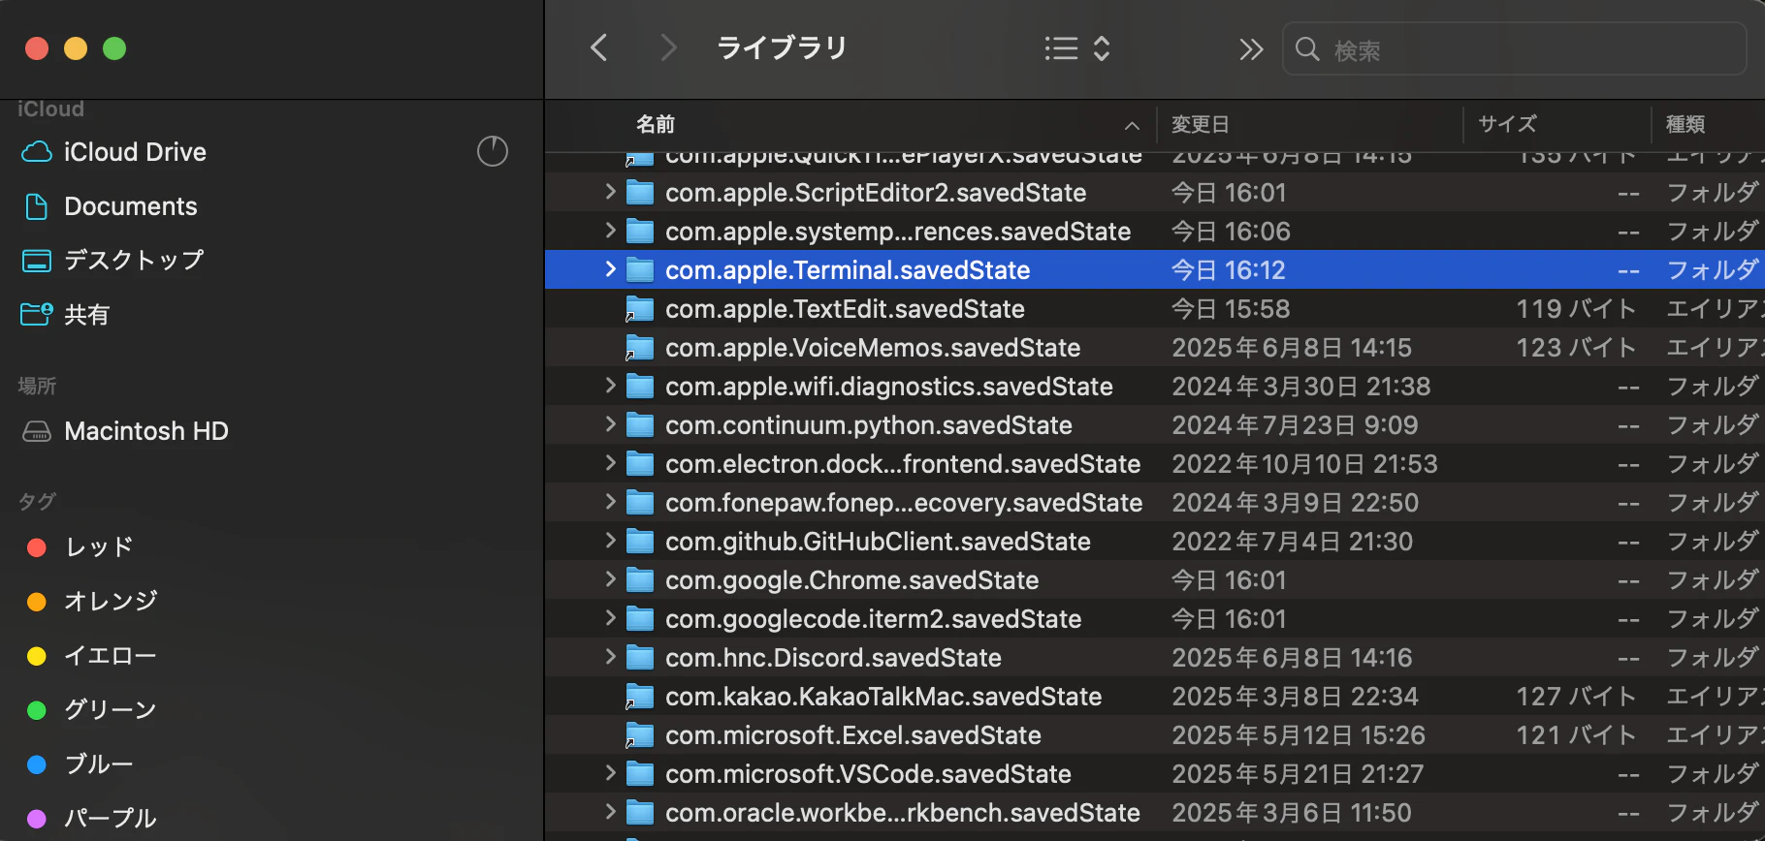Open デスクトップ in the sidebar
This screenshot has width=1765, height=841.
point(134,261)
